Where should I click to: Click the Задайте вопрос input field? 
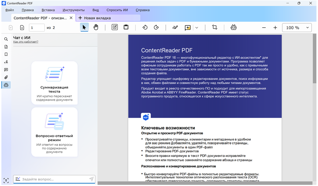coord(54,179)
